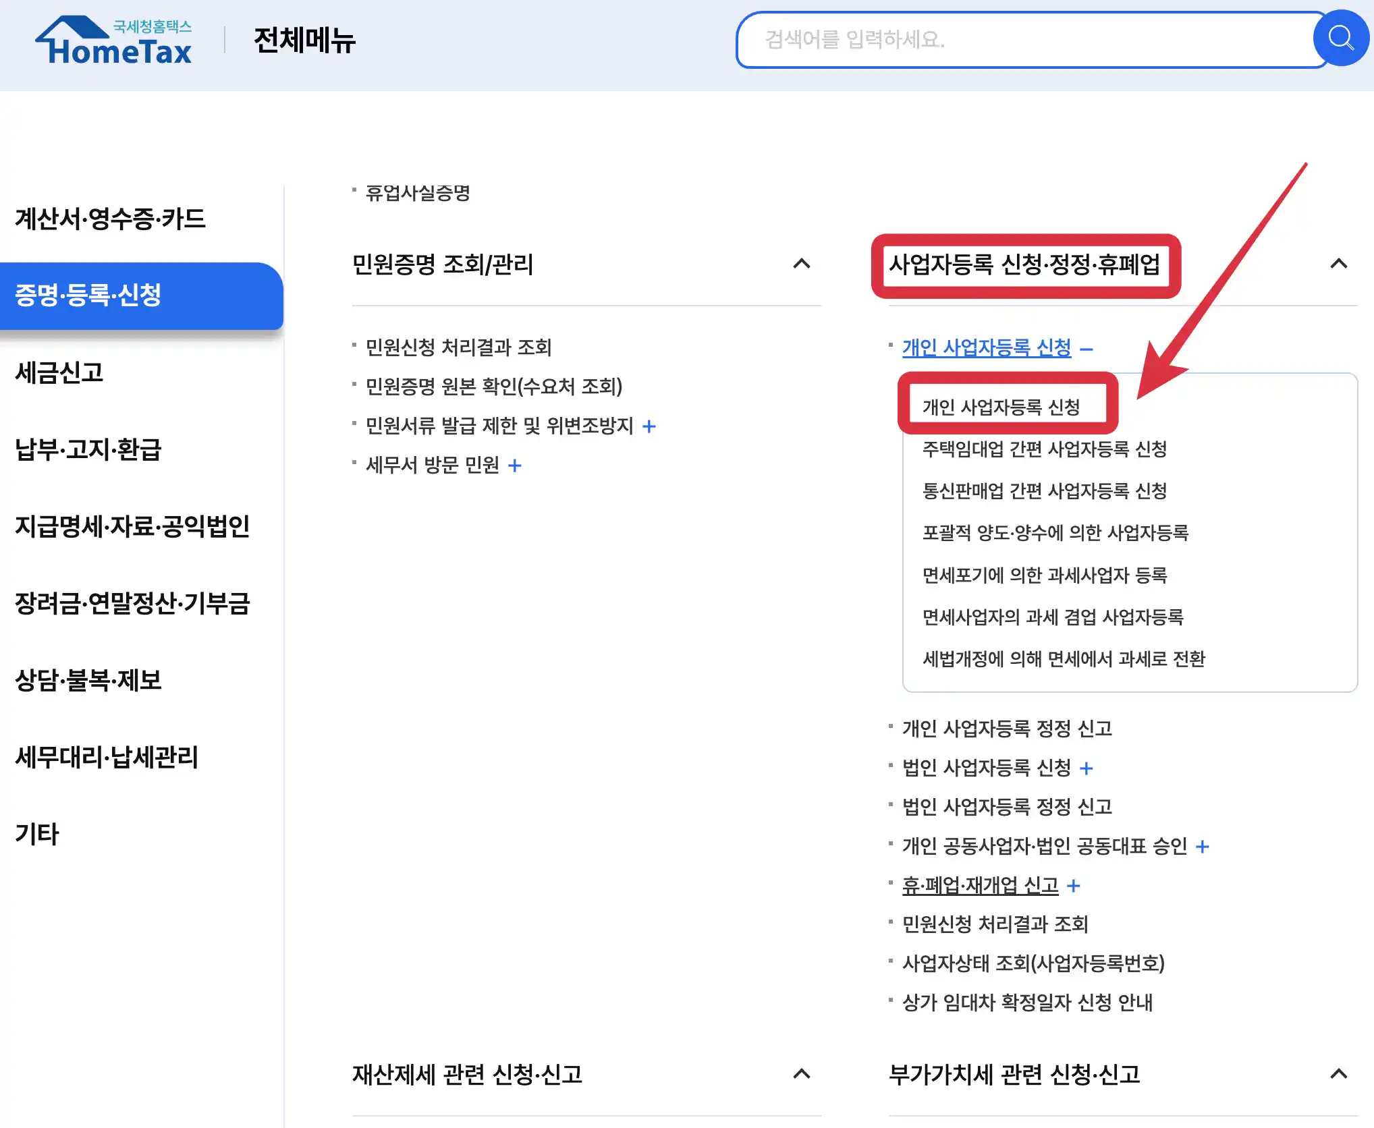Expand 휴·폐업·재개업 신고 submenu

coord(1074,885)
